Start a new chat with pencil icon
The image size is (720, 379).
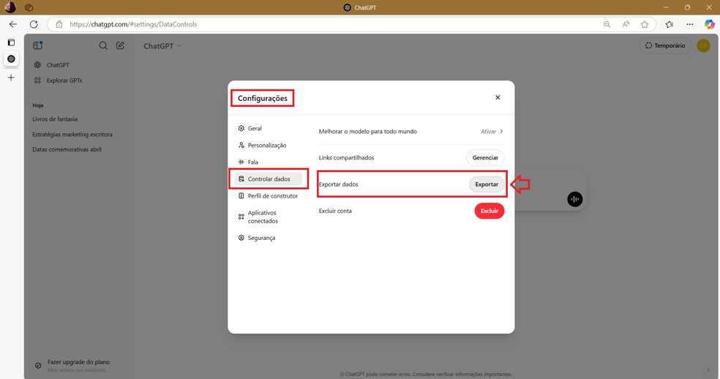click(120, 45)
